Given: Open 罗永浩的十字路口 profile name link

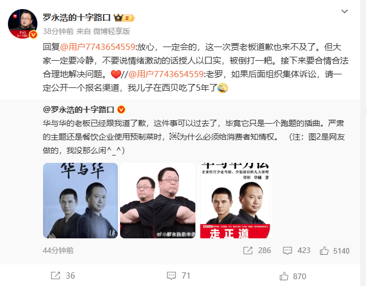Looking at the screenshot, I should click(76, 18).
